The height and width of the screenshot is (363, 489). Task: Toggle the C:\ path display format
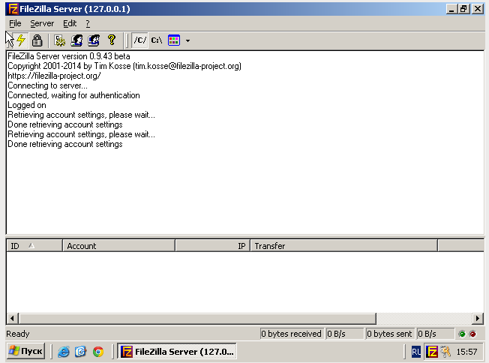point(157,40)
